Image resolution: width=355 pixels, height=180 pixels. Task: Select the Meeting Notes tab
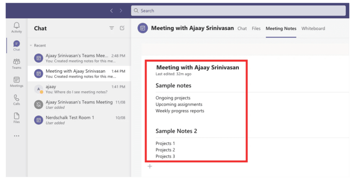point(281,28)
